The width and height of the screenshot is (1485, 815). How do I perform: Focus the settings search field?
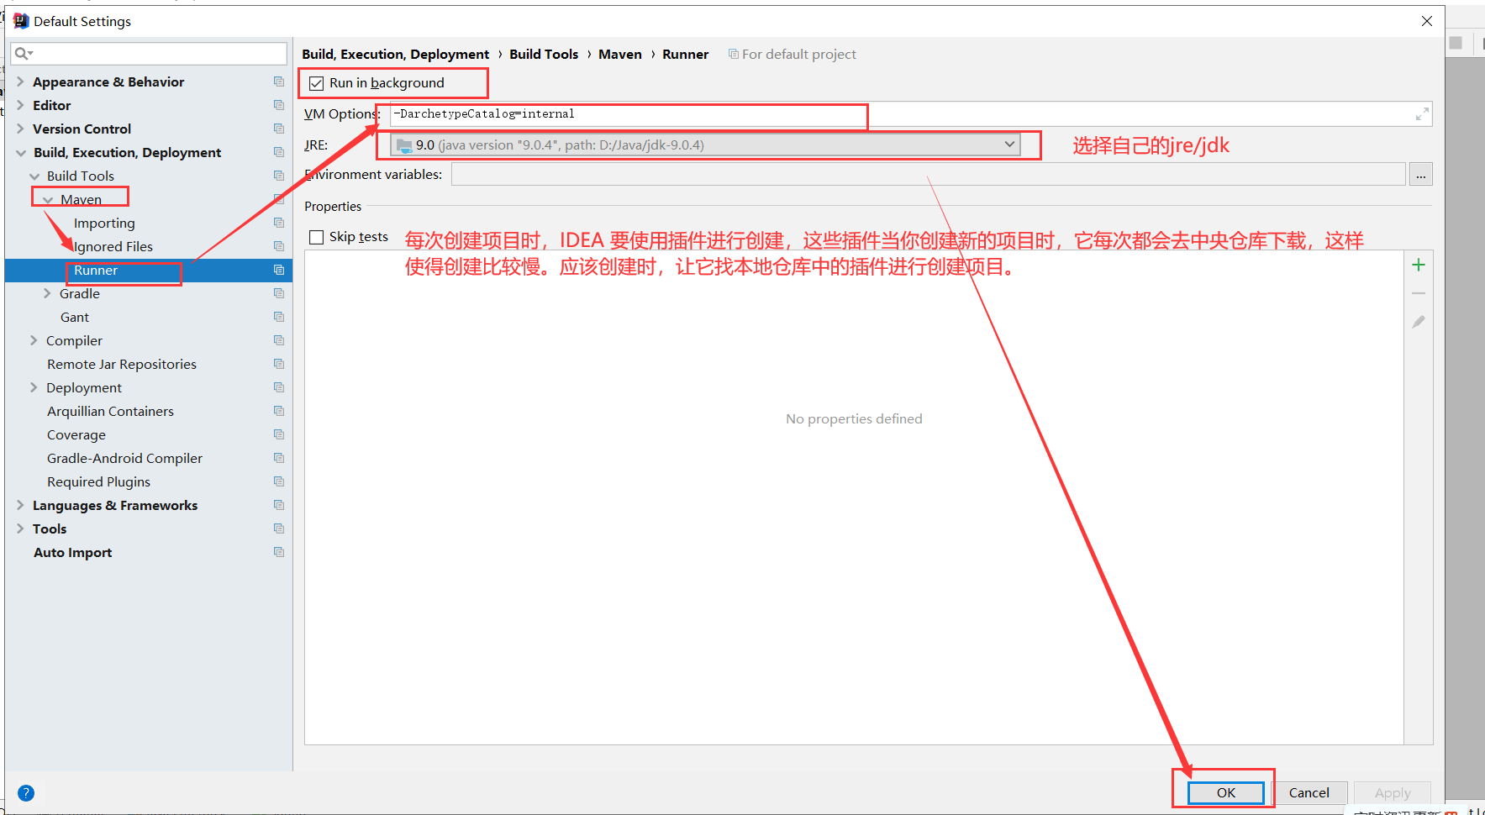149,54
